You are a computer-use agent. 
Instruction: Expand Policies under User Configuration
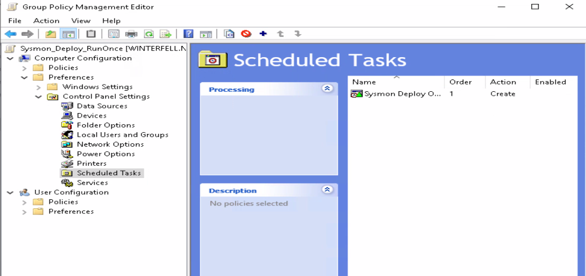click(25, 202)
